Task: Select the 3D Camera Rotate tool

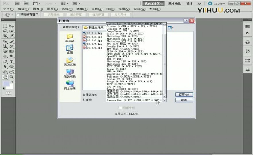Action: click(x=11, y=72)
